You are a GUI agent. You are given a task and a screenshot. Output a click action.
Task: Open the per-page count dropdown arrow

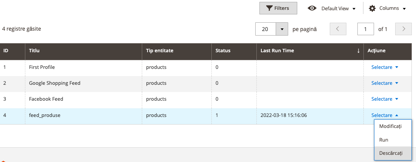pos(282,29)
